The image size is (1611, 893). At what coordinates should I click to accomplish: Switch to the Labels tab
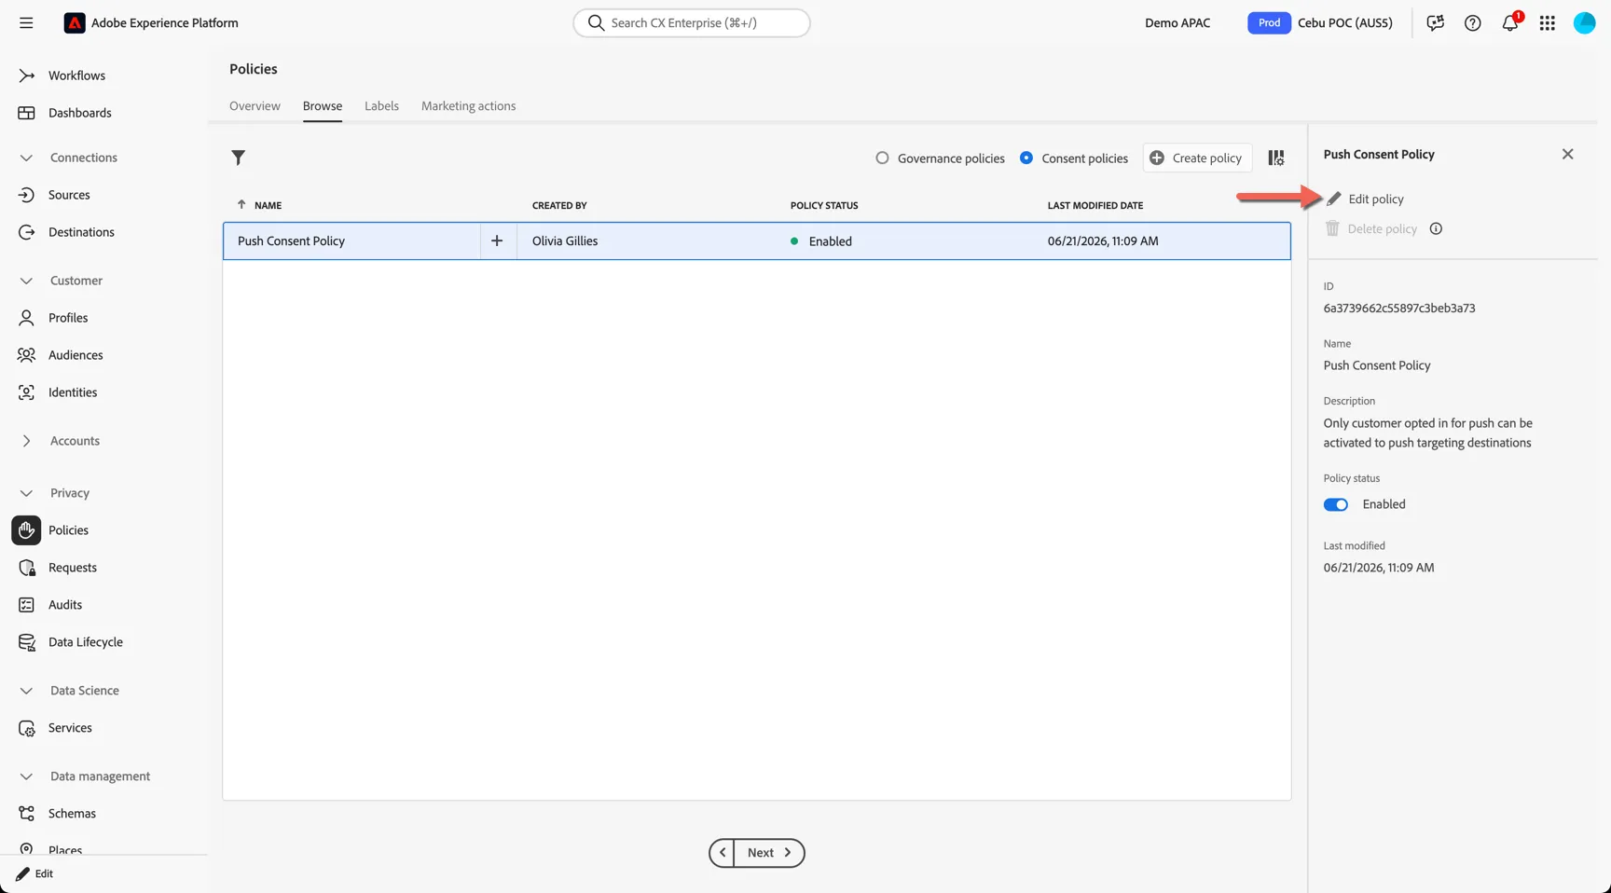point(381,106)
